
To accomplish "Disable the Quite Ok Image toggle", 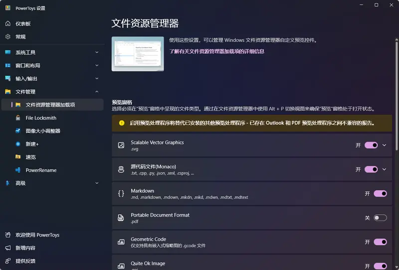I will [x=380, y=266].
